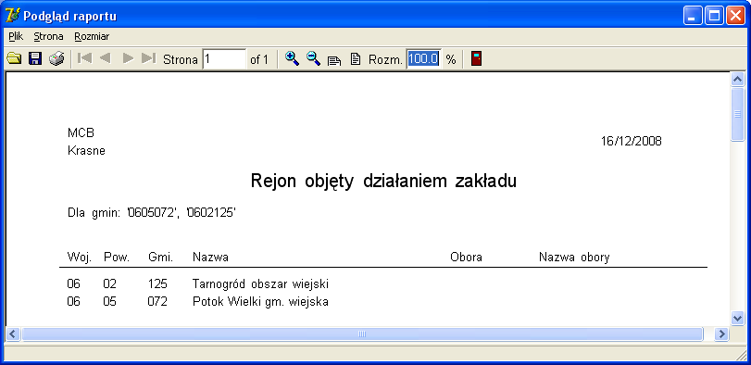The height and width of the screenshot is (365, 751).
Task: Fit page width icon
Action: (x=334, y=60)
